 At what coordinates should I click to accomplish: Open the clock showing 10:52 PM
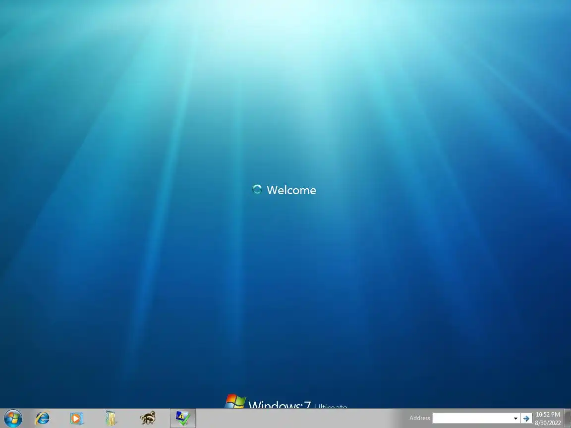(548, 419)
